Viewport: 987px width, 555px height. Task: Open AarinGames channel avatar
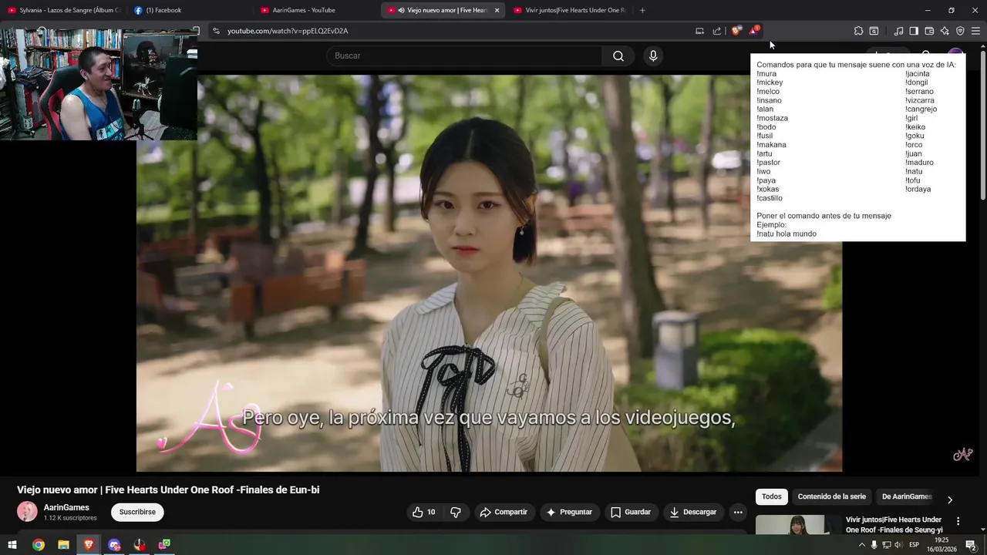pyautogui.click(x=27, y=512)
